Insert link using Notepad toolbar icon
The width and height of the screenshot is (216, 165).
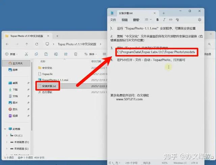171,20
